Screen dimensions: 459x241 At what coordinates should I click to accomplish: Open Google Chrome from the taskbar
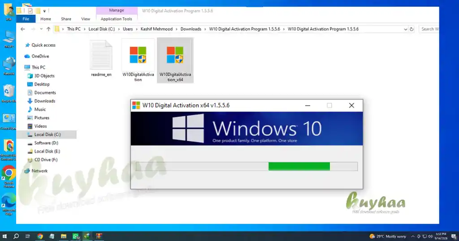(x=40, y=236)
